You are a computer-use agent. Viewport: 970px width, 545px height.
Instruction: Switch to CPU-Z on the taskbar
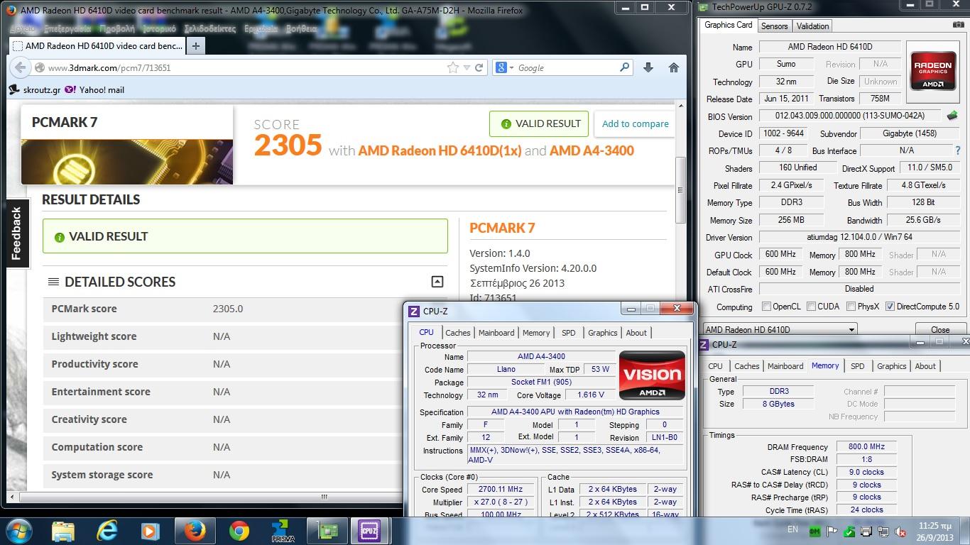click(x=369, y=531)
